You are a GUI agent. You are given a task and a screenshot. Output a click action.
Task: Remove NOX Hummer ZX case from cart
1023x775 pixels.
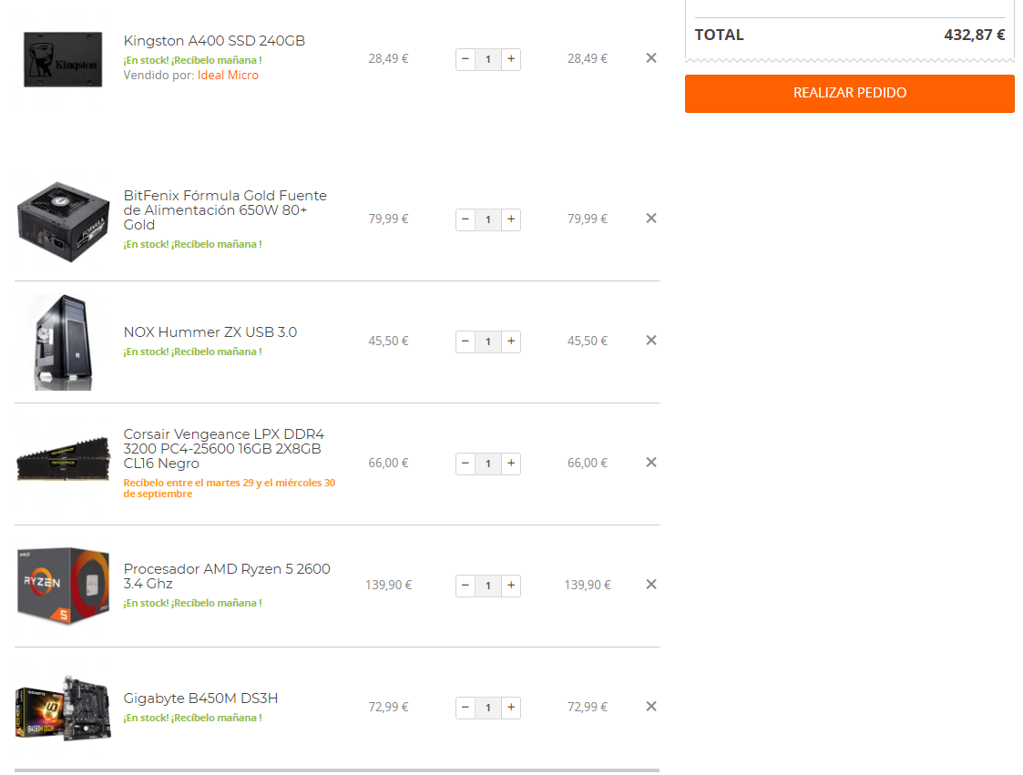651,341
